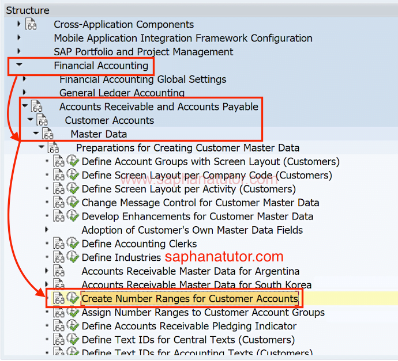
Task: Click Accounts Receivable Master Data for South Korea
Action: tap(197, 284)
